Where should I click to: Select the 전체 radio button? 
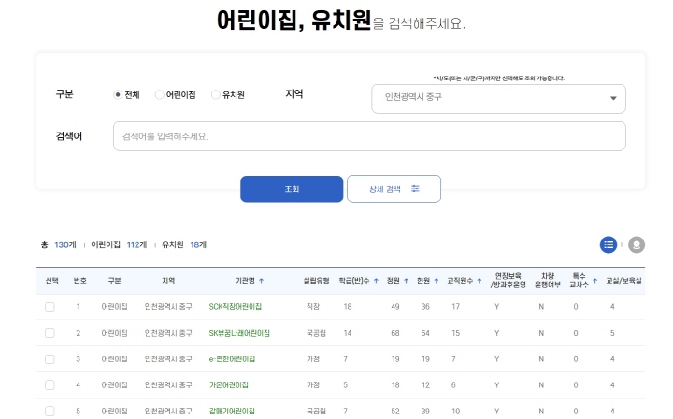coord(118,94)
